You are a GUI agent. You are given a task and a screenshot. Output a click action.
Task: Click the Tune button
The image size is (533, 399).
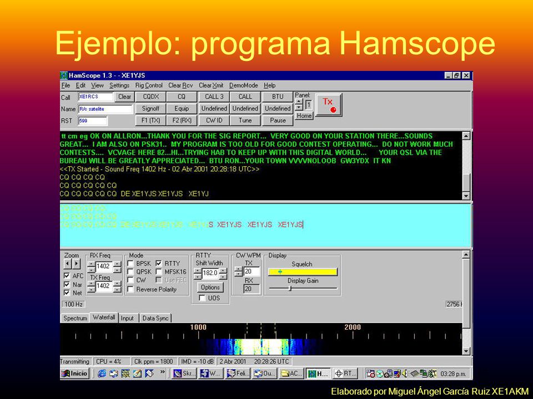(x=245, y=120)
